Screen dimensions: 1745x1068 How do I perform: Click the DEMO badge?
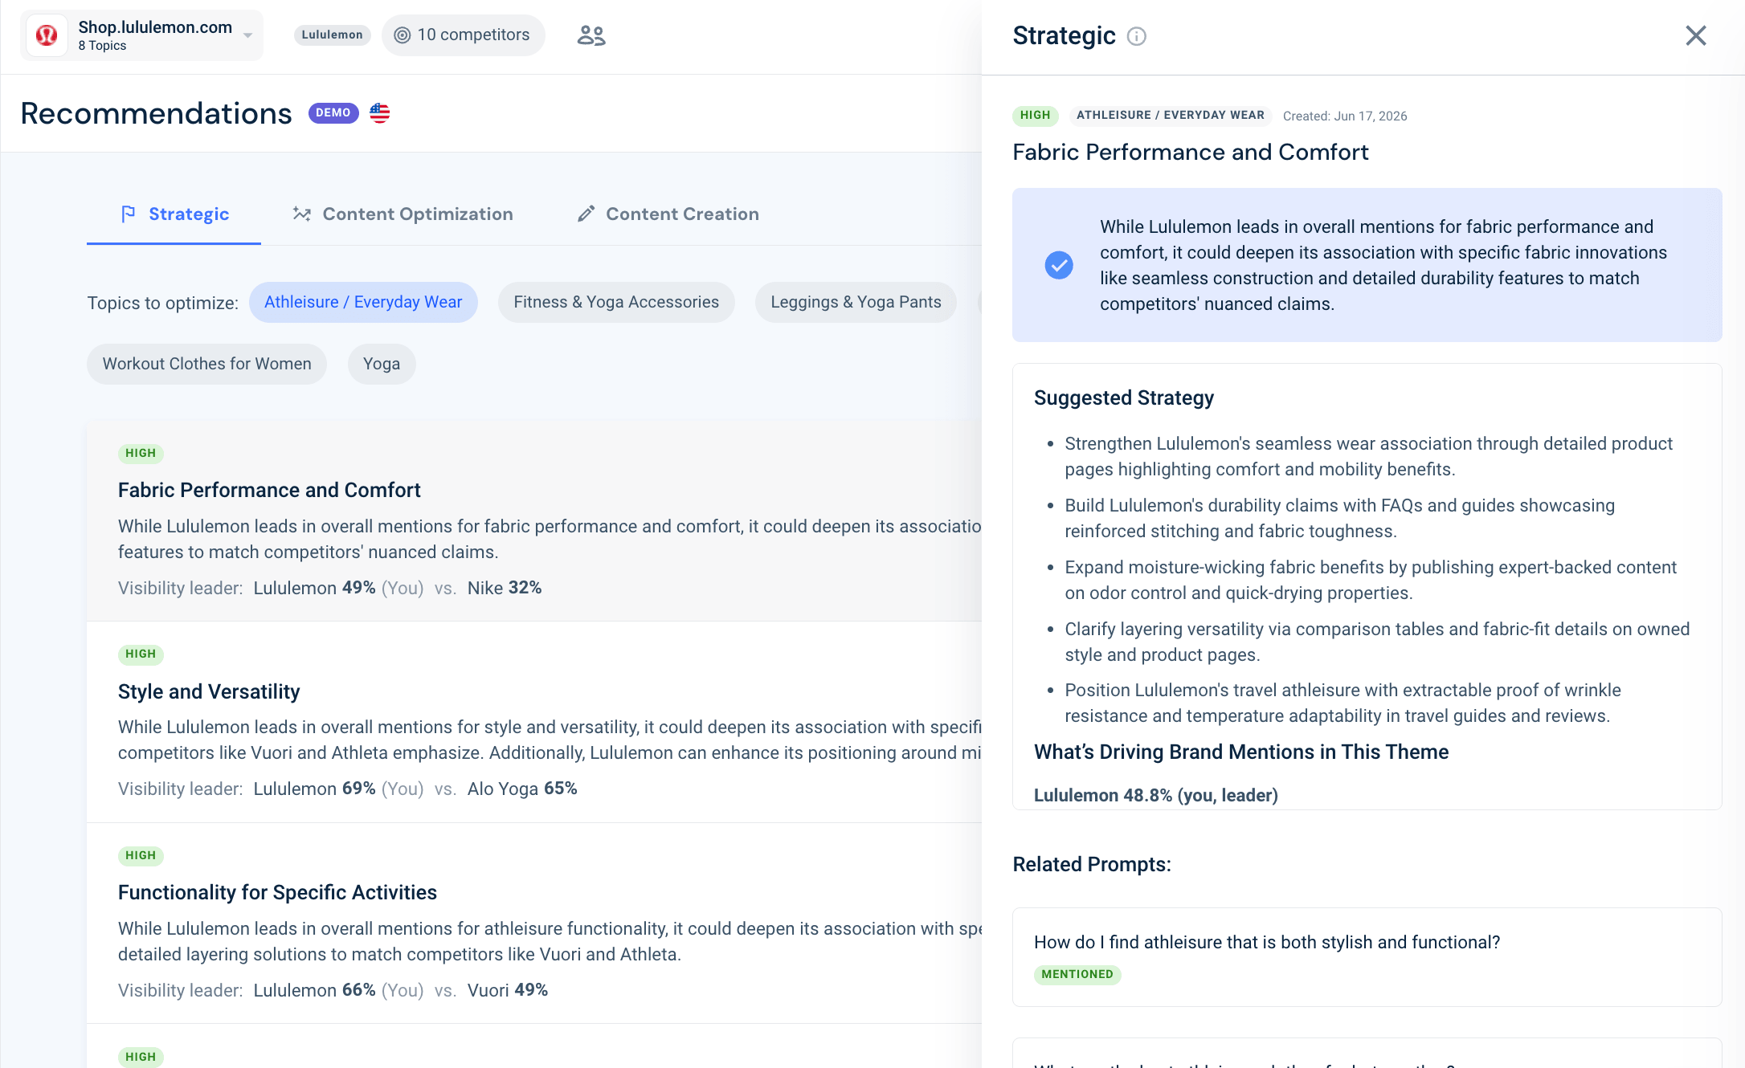click(333, 113)
